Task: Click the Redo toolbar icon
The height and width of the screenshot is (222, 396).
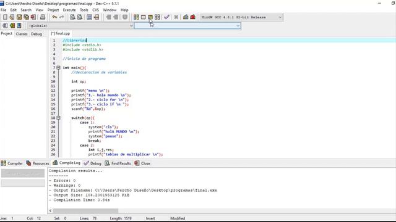Action: click(x=61, y=17)
